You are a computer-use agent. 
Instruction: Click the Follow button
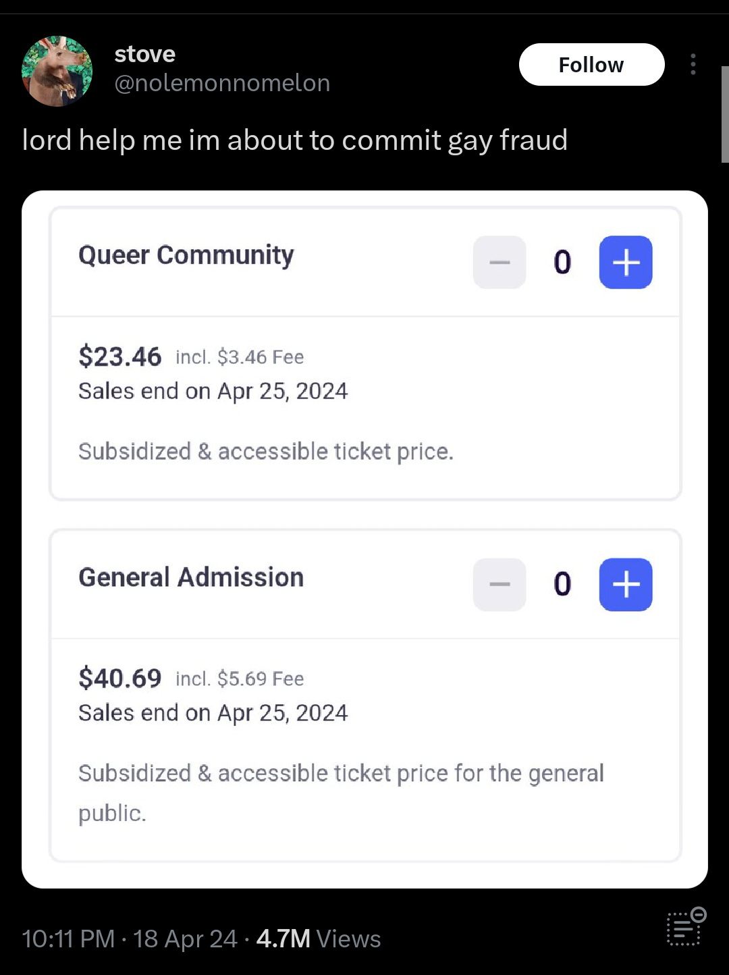[591, 65]
